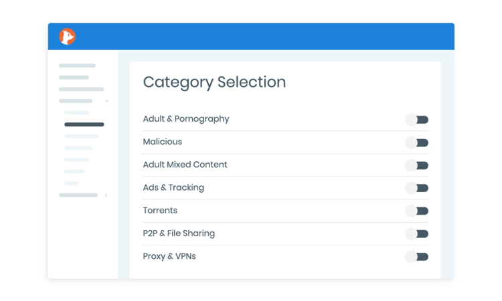This screenshot has height=301, width=502.
Task: Click the orange fox logo icon
Action: click(x=67, y=37)
